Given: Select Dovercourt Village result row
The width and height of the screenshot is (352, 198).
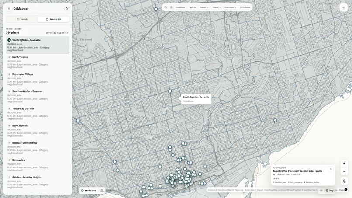Looking at the screenshot, I should click(x=38, y=80).
